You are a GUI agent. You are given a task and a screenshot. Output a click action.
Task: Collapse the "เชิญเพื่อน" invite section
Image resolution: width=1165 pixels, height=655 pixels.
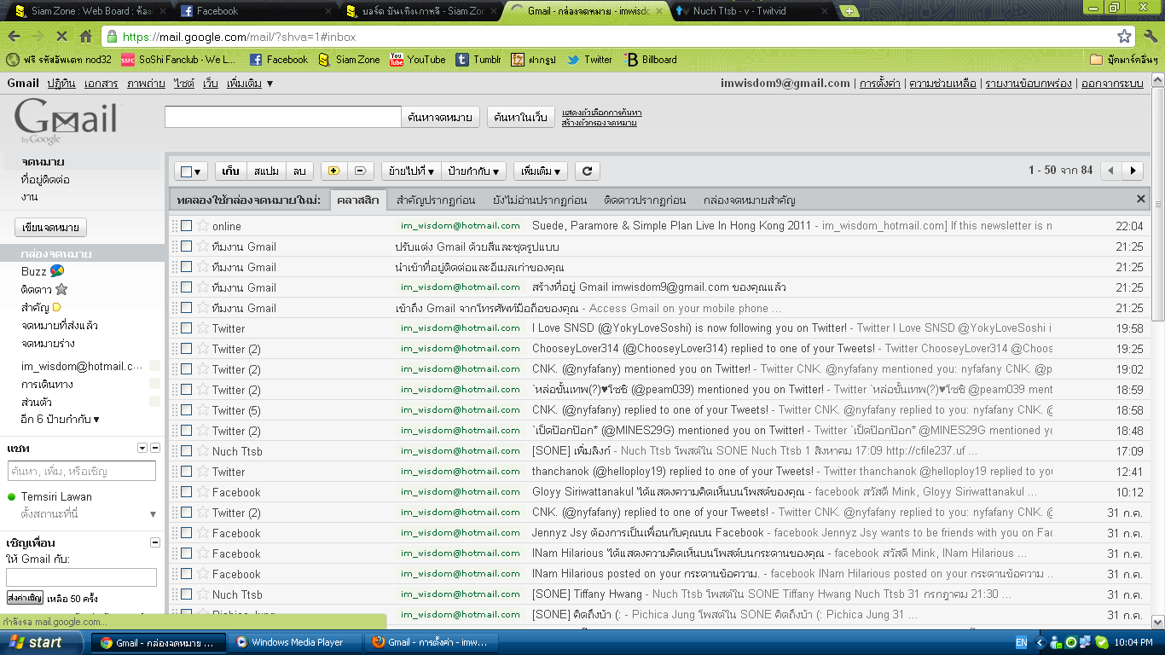click(x=155, y=542)
